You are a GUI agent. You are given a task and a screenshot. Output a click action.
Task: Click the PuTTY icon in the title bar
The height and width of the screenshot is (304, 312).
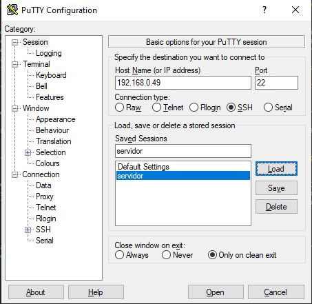[x=12, y=10]
